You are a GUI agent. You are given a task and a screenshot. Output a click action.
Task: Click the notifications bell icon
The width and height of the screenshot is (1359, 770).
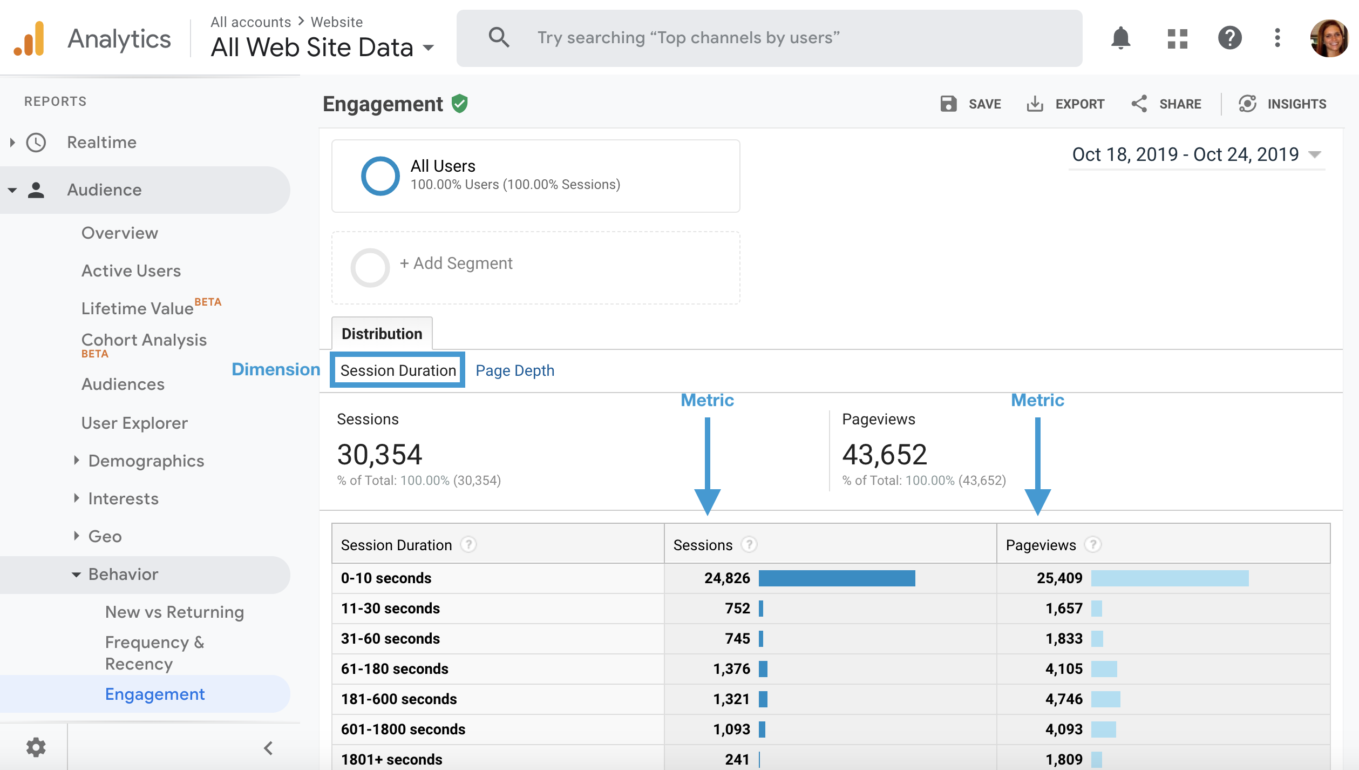[1120, 38]
